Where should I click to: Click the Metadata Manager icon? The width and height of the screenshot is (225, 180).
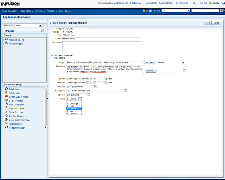(6, 128)
